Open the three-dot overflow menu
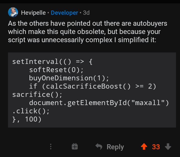The image size is (180, 157). click(51, 147)
